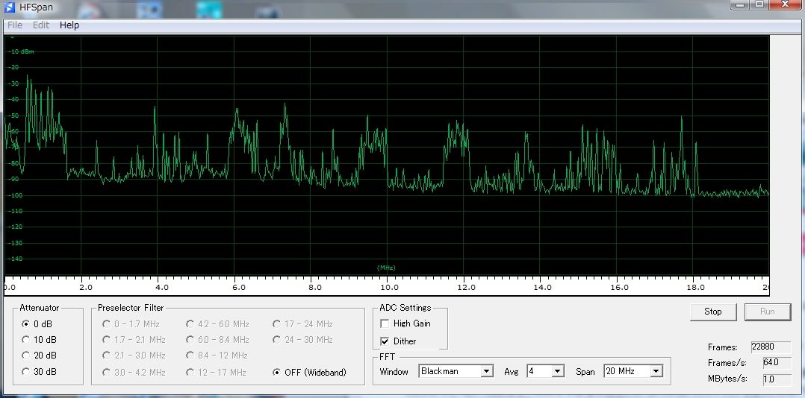
Task: Click the 10.0 MHz frequency axis label
Action: (x=389, y=288)
